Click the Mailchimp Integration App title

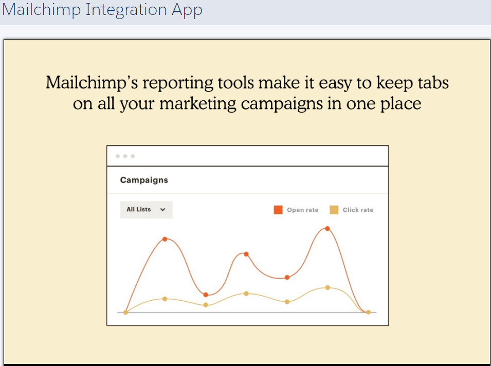click(x=102, y=9)
